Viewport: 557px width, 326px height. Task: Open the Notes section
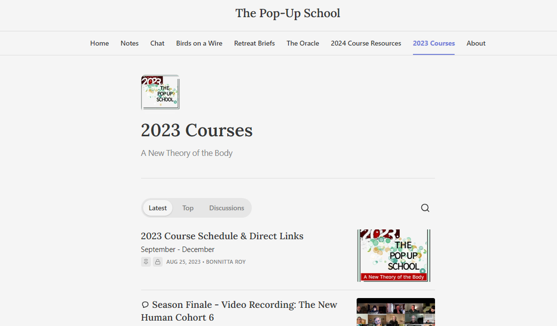pos(129,43)
